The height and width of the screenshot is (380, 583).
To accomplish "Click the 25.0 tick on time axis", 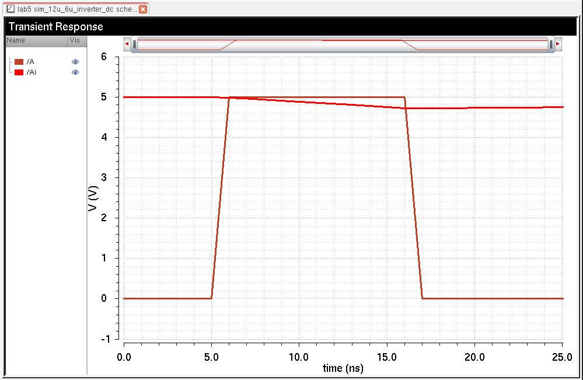I will (x=562, y=357).
